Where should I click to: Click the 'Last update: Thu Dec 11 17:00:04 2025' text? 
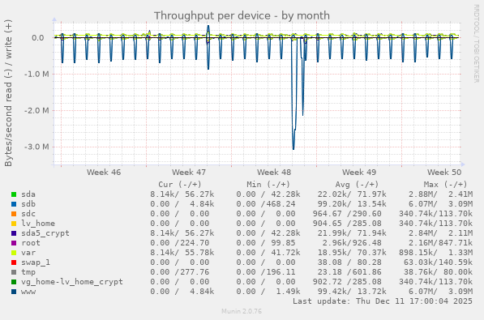[383, 301]
